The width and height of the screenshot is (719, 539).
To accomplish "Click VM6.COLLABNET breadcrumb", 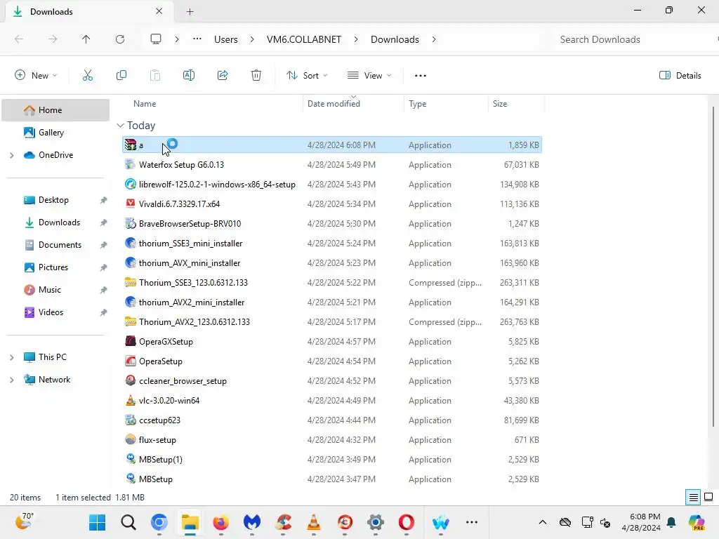I will point(304,39).
